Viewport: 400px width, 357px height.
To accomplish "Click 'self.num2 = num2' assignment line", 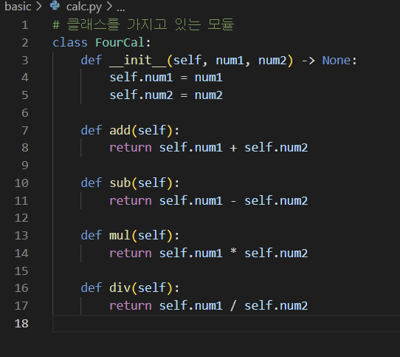I will coord(166,95).
